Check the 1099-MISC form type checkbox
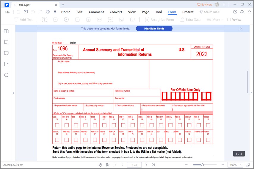 tap(67, 140)
